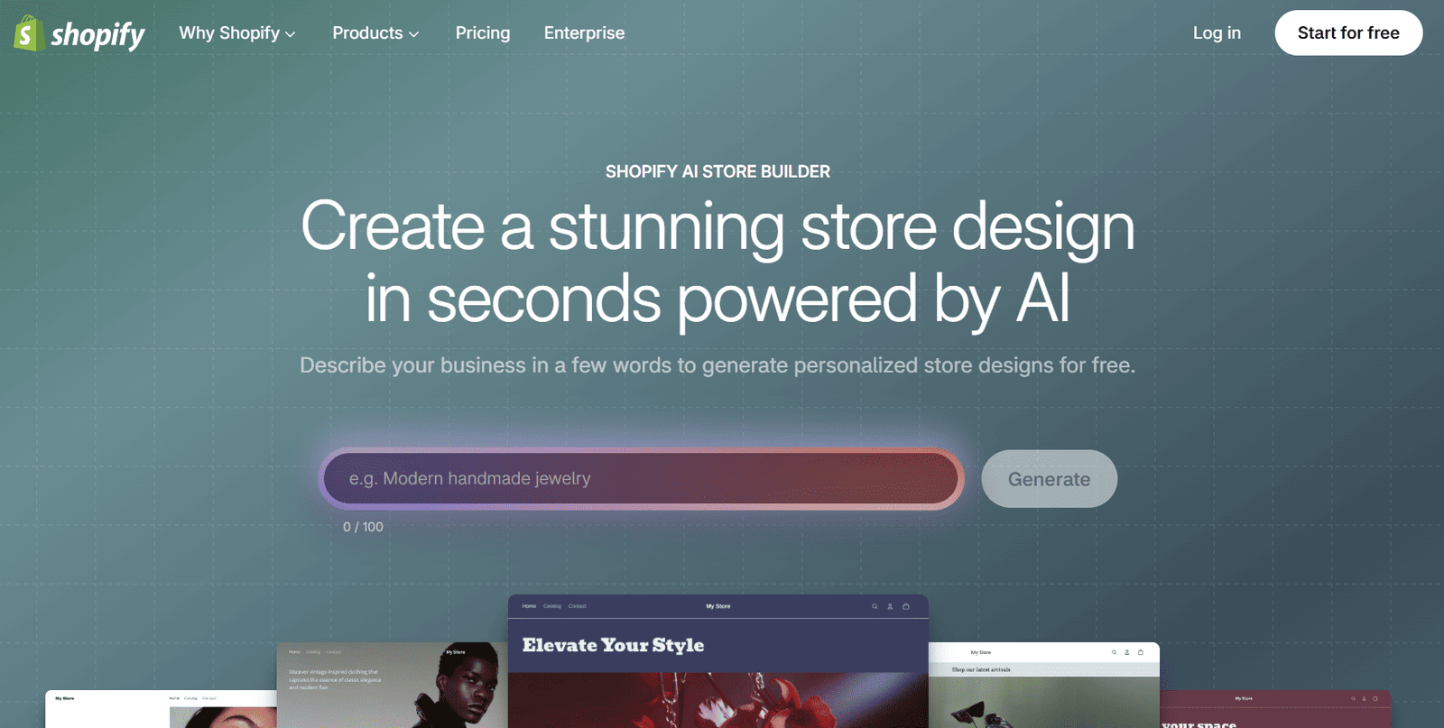Focus the business description input field
The width and height of the screenshot is (1444, 728).
click(641, 479)
